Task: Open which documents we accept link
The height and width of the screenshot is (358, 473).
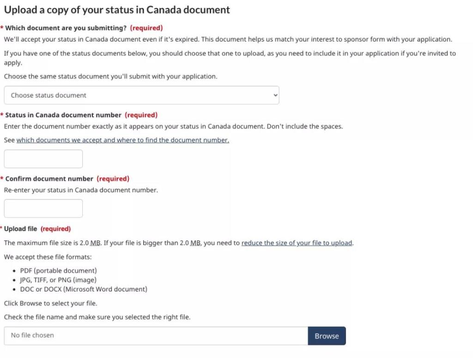Action: coord(122,140)
